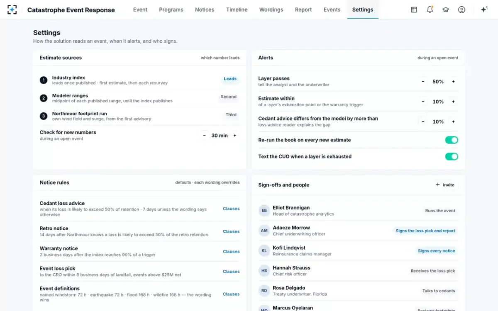Click the number 1 badge for Industry index
This screenshot has height=311, width=498.
pyautogui.click(x=44, y=80)
